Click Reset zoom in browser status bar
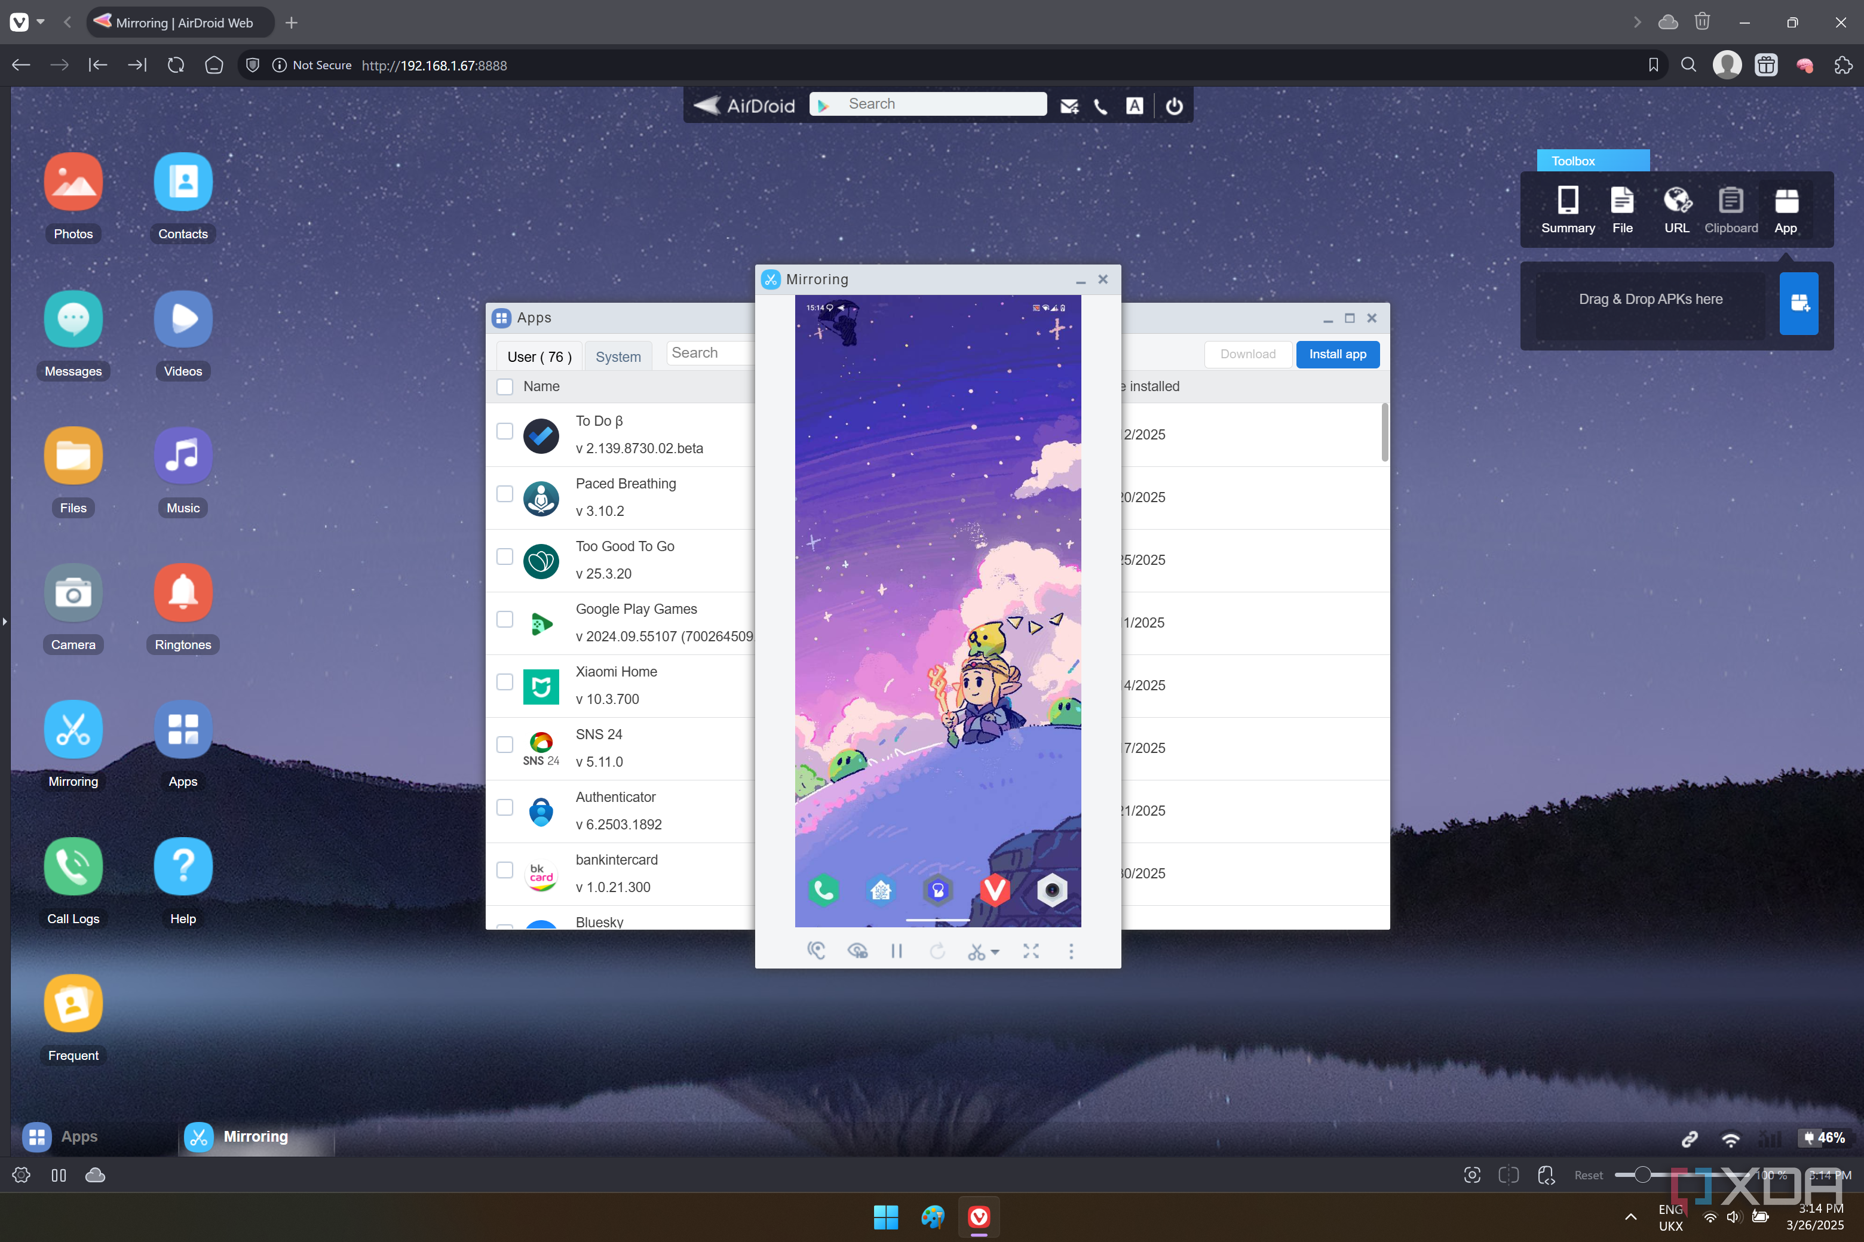 (1588, 1176)
